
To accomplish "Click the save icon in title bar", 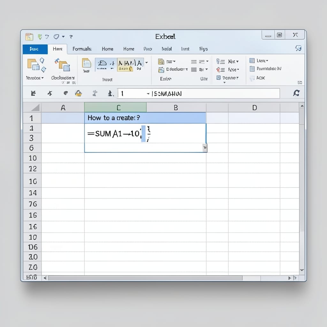I will click(x=29, y=37).
